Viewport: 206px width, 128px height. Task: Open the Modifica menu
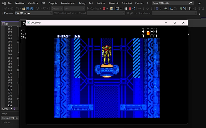(20, 3)
